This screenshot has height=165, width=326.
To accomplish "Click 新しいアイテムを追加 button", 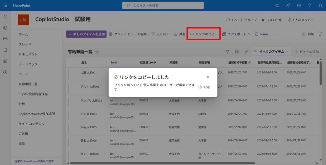I will pyautogui.click(x=86, y=34).
